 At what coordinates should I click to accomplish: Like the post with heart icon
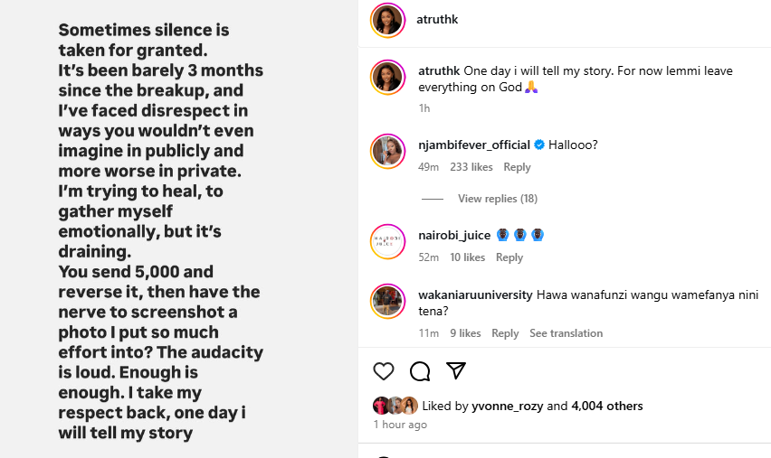coord(384,371)
